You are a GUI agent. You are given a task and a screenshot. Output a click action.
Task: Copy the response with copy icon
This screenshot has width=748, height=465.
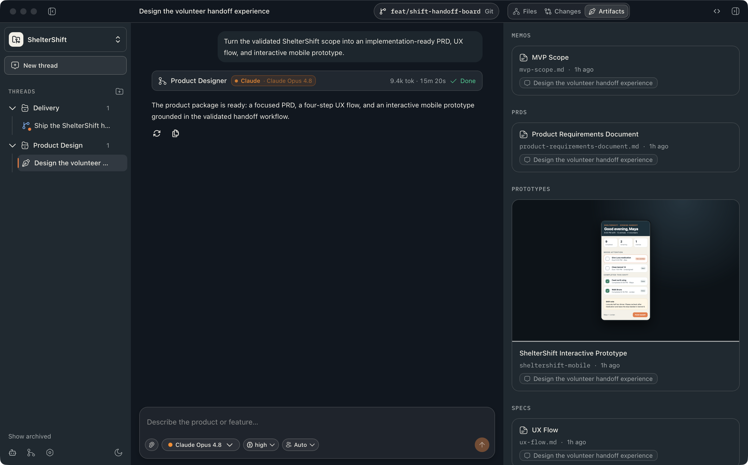[176, 133]
